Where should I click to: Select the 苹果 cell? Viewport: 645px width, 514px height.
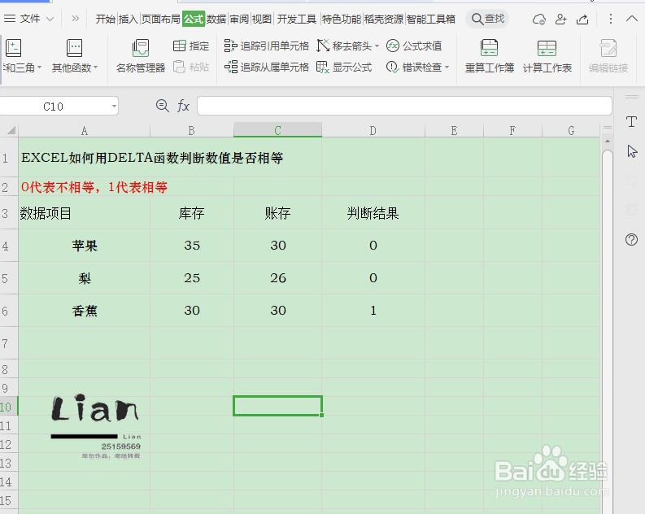click(x=85, y=246)
